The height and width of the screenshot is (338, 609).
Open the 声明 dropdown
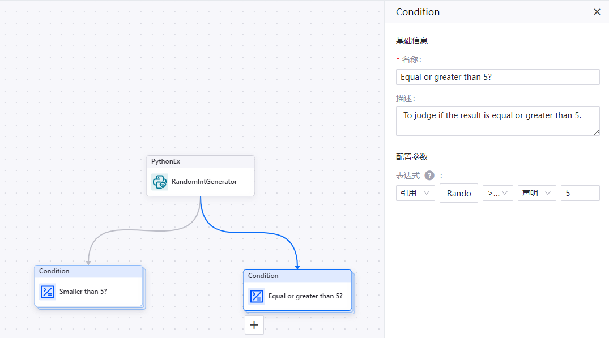coord(536,193)
